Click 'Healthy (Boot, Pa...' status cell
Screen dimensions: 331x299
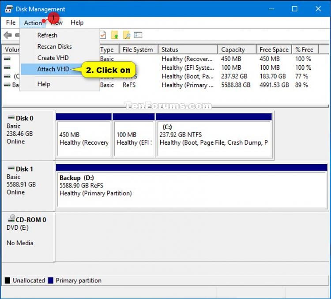(188, 76)
